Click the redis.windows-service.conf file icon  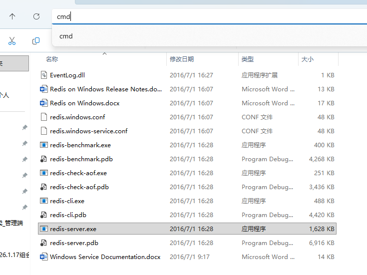[44, 131]
